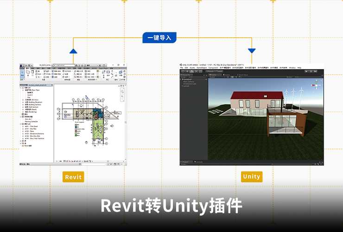343x232 pixels.
Task: Expand the sample object in Hierarchy
Action: point(183,86)
